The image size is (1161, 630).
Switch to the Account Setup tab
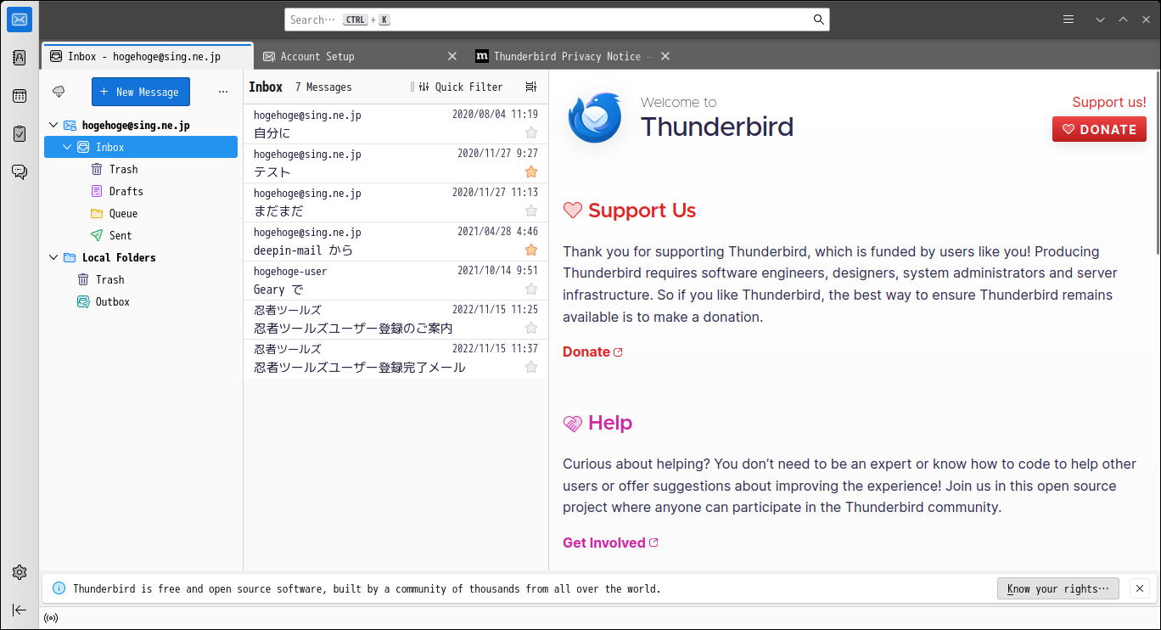pyautogui.click(x=360, y=56)
